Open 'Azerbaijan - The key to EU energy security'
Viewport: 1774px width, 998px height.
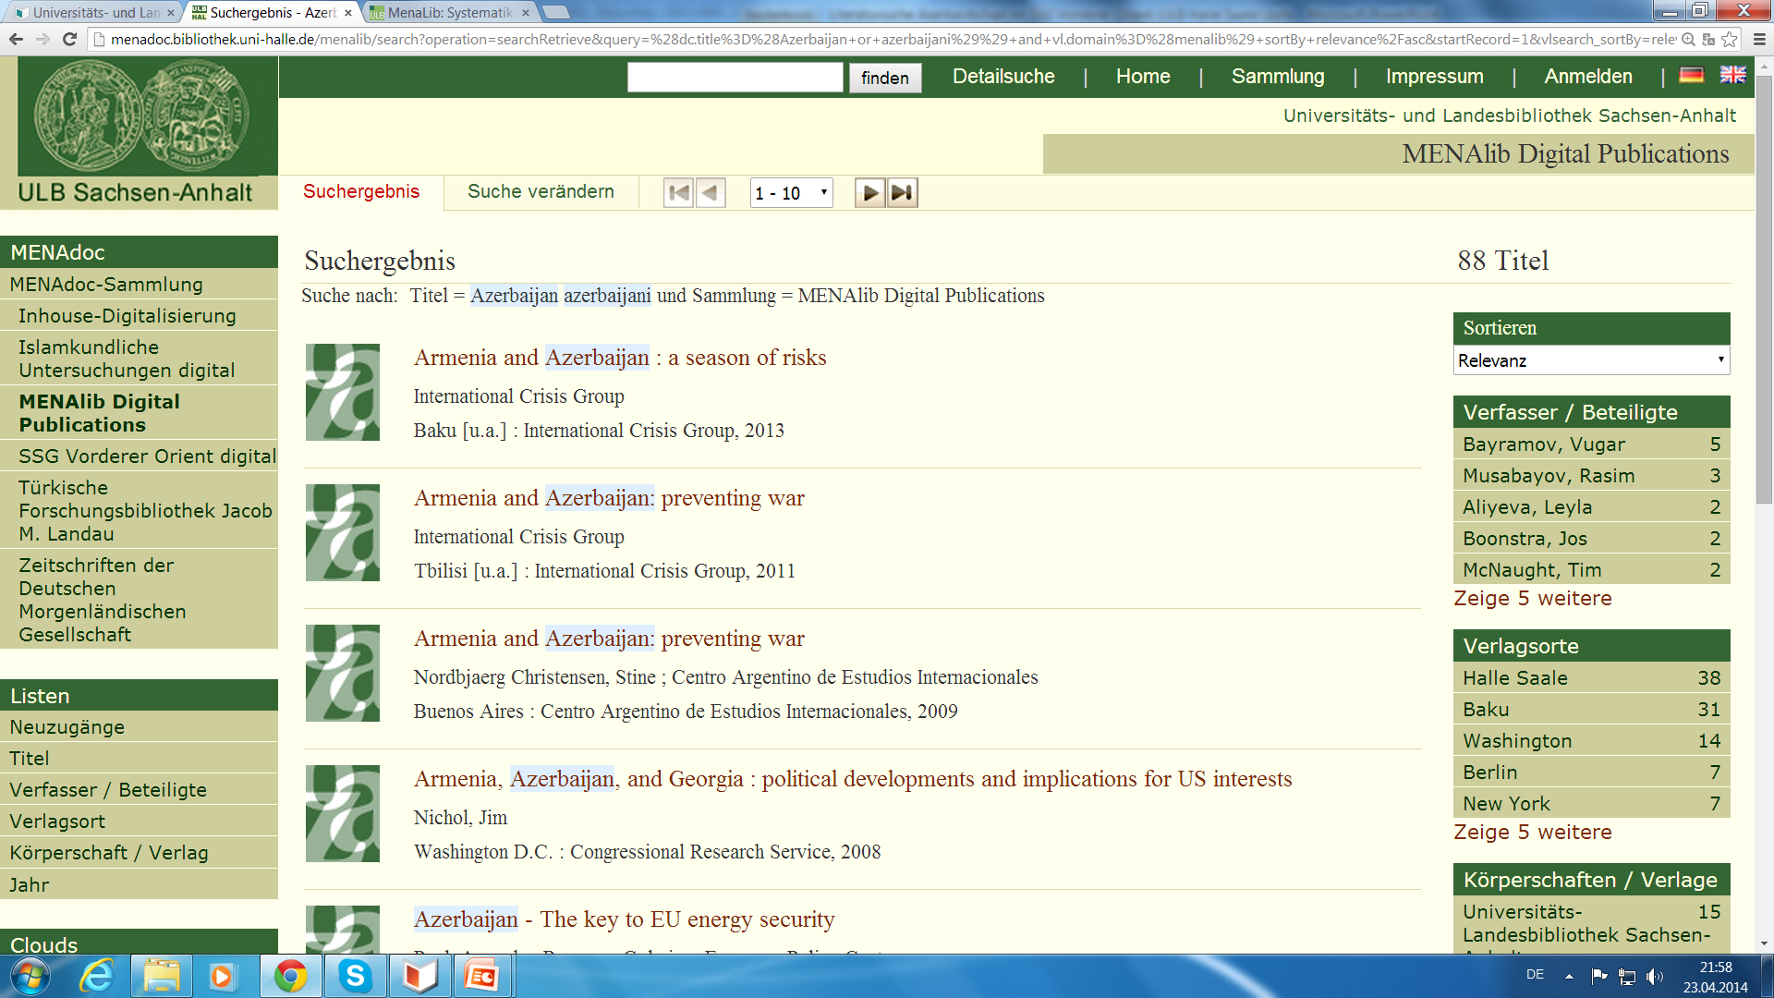coord(624,919)
